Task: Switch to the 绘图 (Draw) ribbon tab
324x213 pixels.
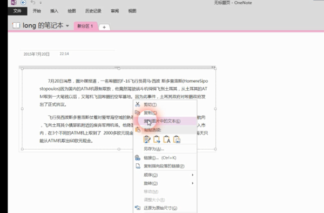Action: pyautogui.click(x=72, y=11)
